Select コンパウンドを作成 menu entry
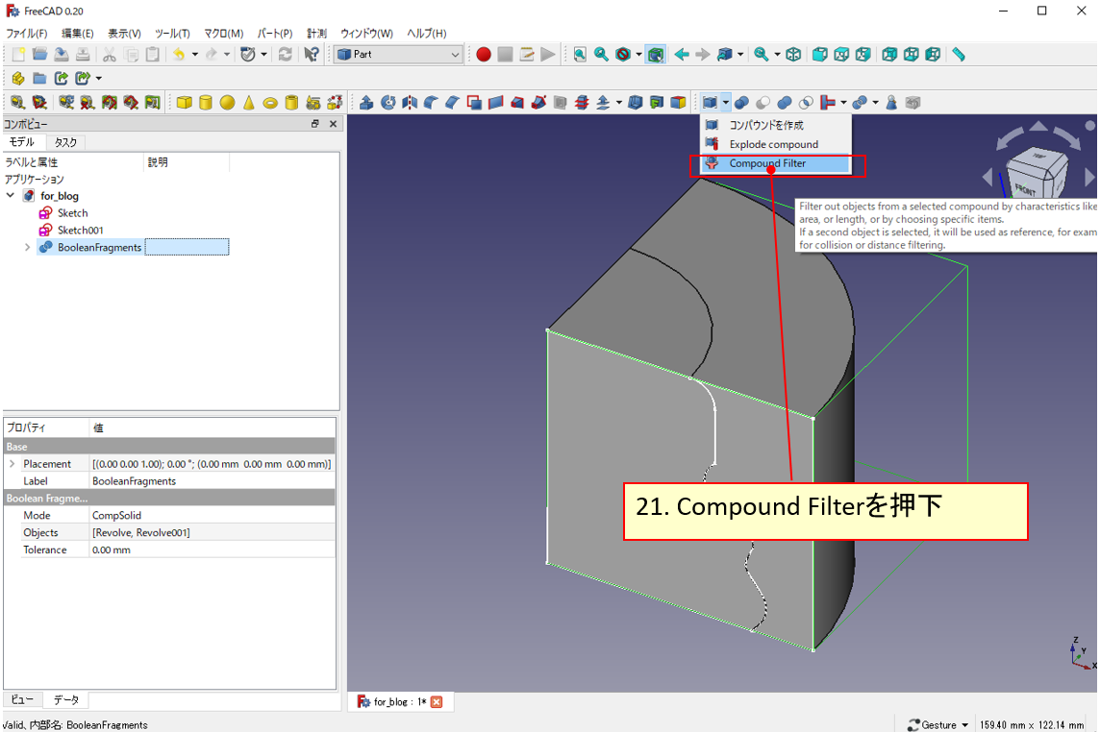The image size is (1100, 732). (x=776, y=125)
